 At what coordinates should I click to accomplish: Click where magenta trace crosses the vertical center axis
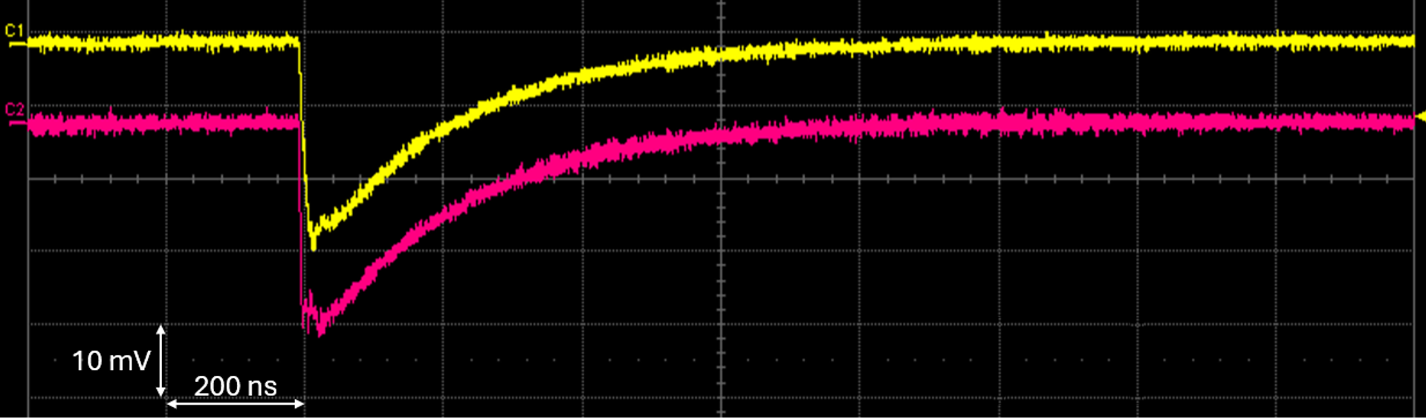point(721,135)
